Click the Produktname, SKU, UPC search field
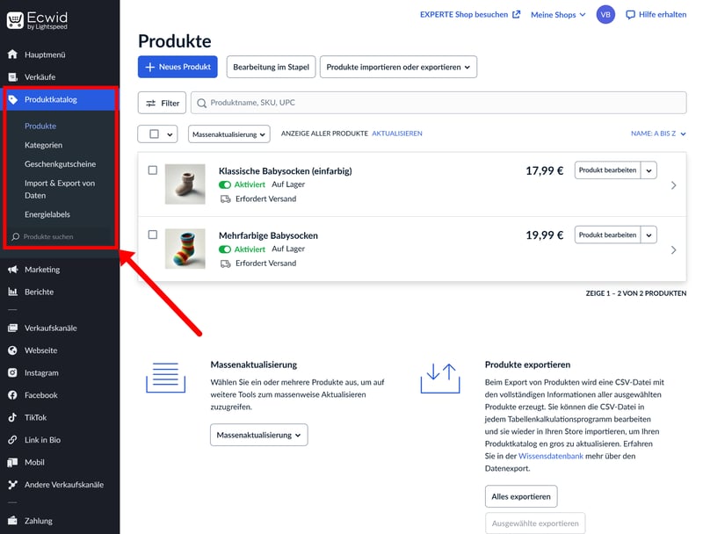 coord(438,103)
